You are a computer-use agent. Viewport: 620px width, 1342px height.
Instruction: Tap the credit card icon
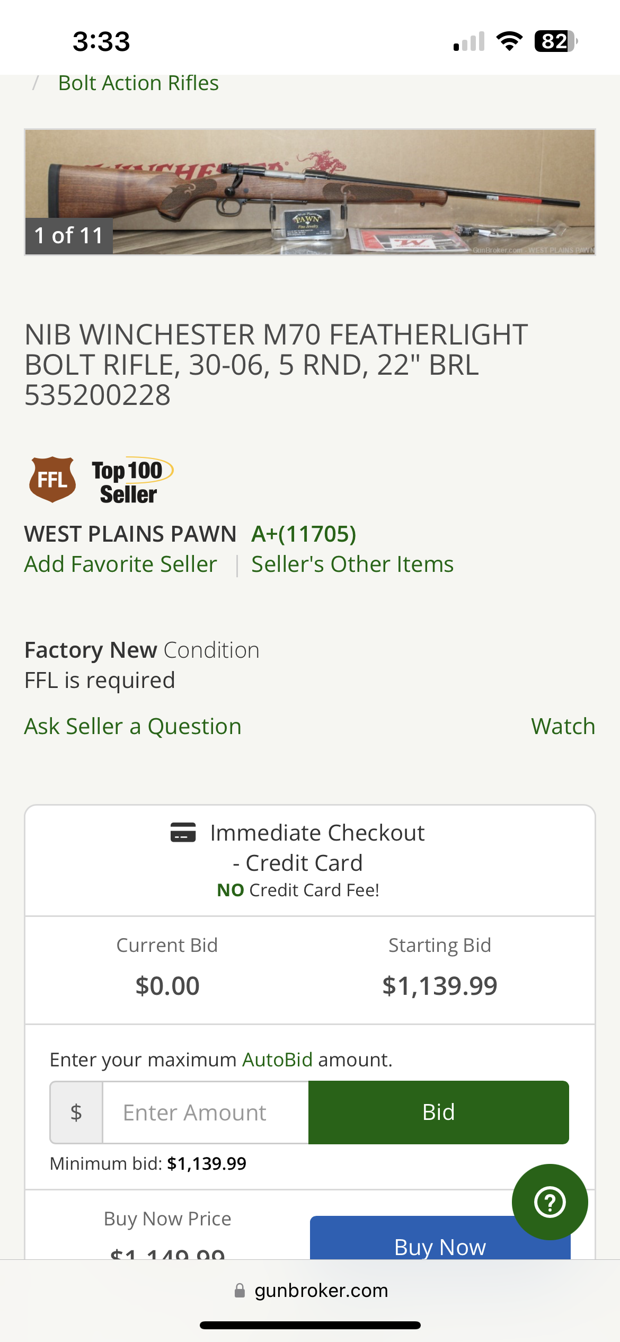click(183, 832)
